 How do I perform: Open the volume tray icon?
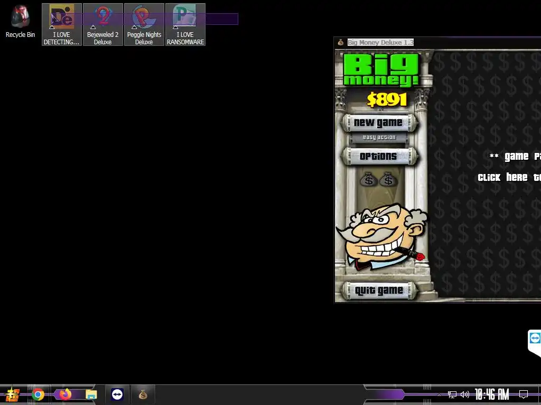pos(465,394)
